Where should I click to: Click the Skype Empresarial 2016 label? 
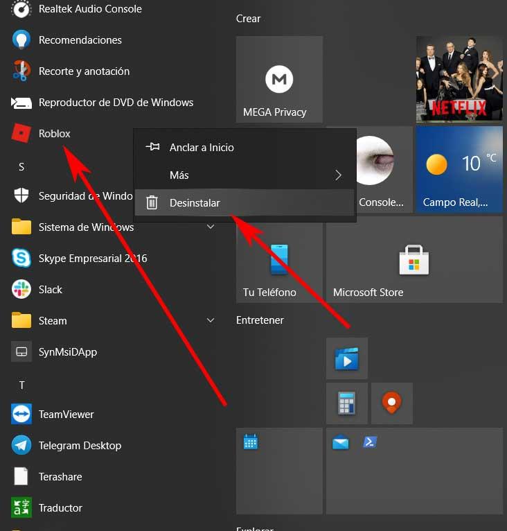coord(93,259)
